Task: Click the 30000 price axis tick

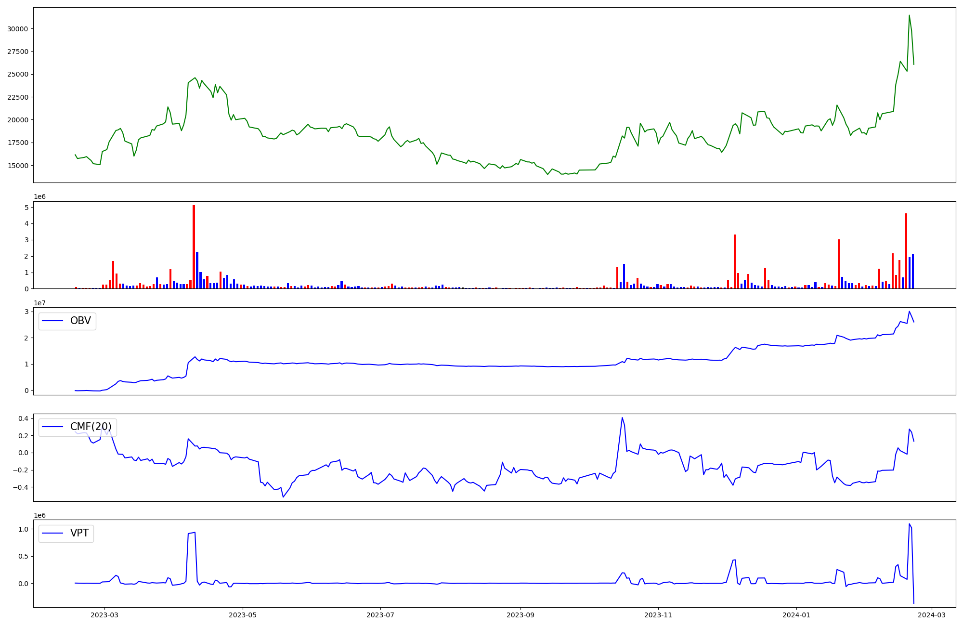Action: pos(17,29)
